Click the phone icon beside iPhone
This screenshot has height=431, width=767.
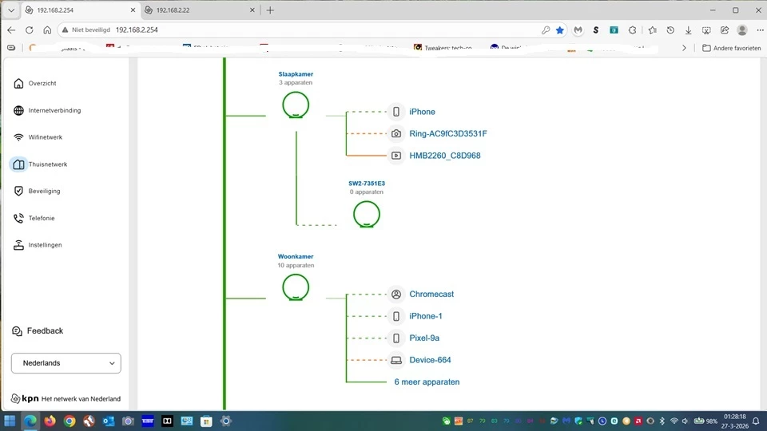click(396, 112)
